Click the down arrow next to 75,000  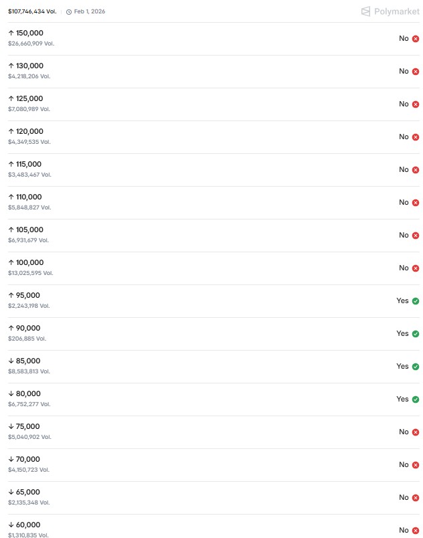coord(11,426)
